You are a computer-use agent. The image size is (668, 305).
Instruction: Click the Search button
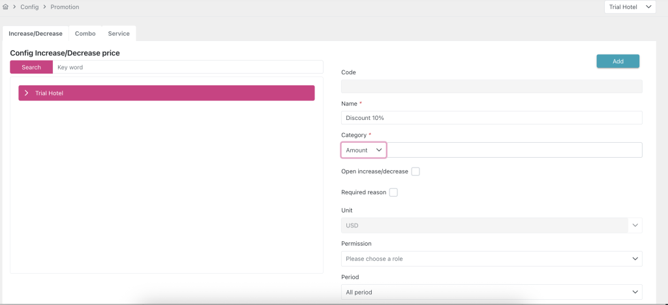[x=31, y=67]
